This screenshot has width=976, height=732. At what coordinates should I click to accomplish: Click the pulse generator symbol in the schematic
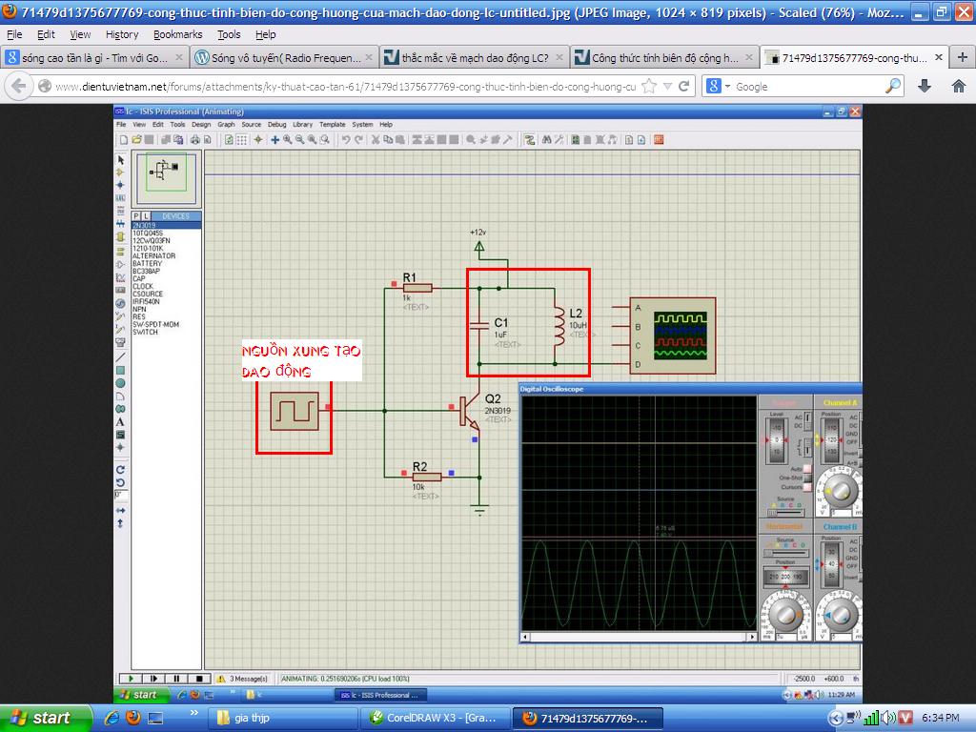click(294, 411)
